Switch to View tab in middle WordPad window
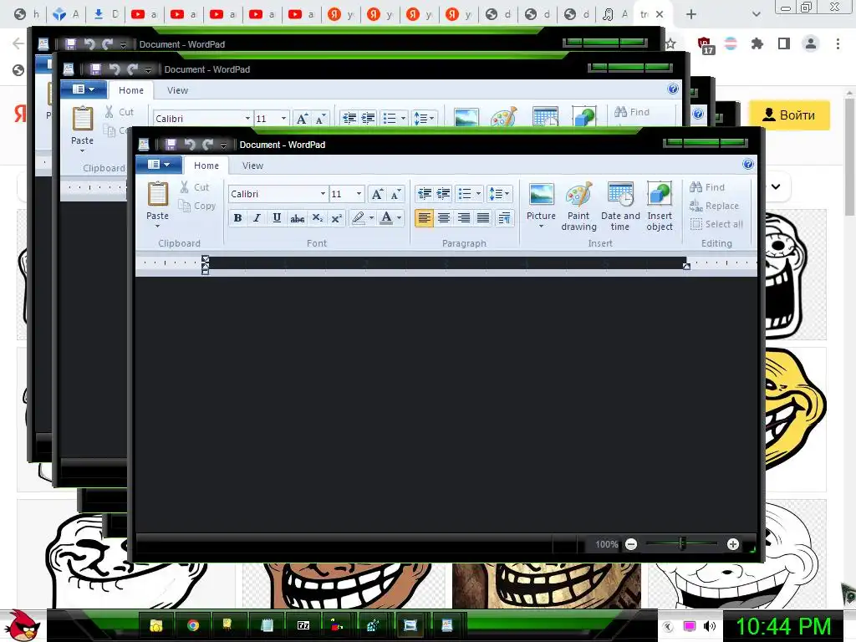Viewport: 856px width, 642px height. (x=177, y=90)
